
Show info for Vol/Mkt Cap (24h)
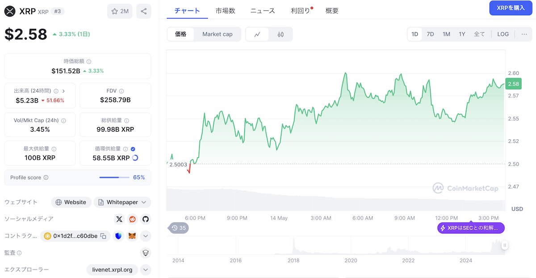click(x=63, y=120)
